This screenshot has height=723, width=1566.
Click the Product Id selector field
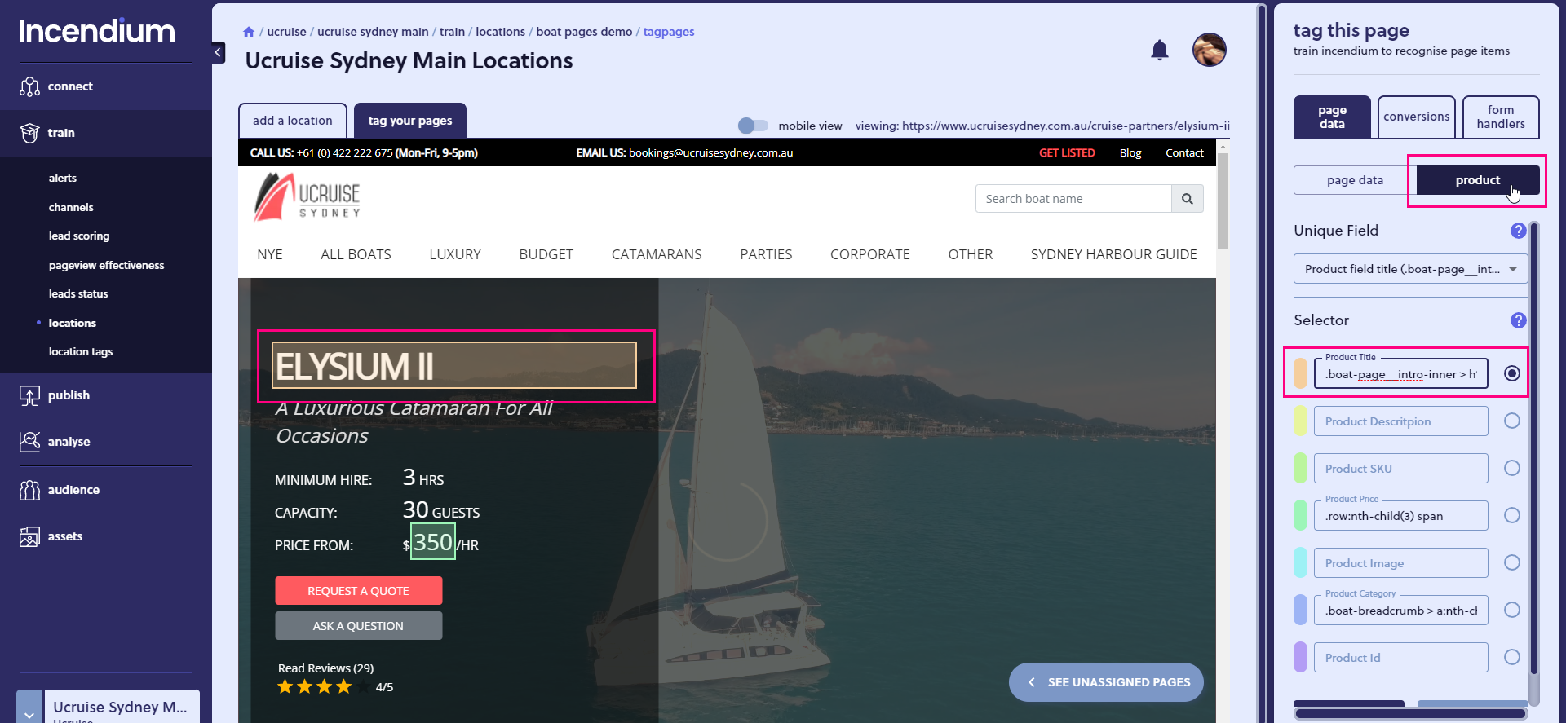click(1401, 657)
